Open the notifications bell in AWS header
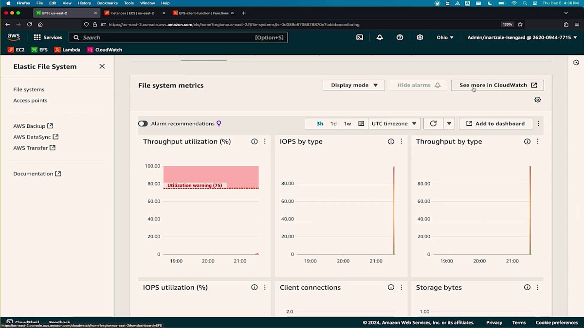The height and width of the screenshot is (328, 584). [380, 37]
